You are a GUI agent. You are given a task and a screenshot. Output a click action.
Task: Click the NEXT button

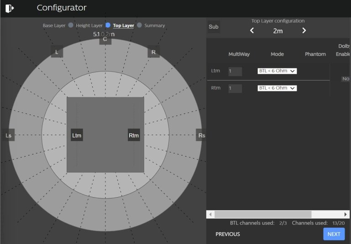point(334,234)
